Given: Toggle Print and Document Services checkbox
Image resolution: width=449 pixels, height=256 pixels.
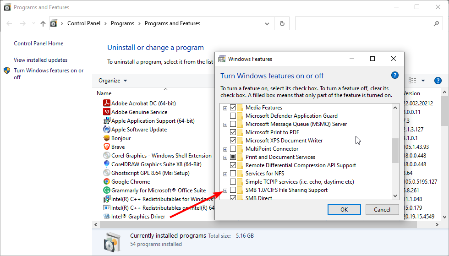Looking at the screenshot, I should pos(233,157).
